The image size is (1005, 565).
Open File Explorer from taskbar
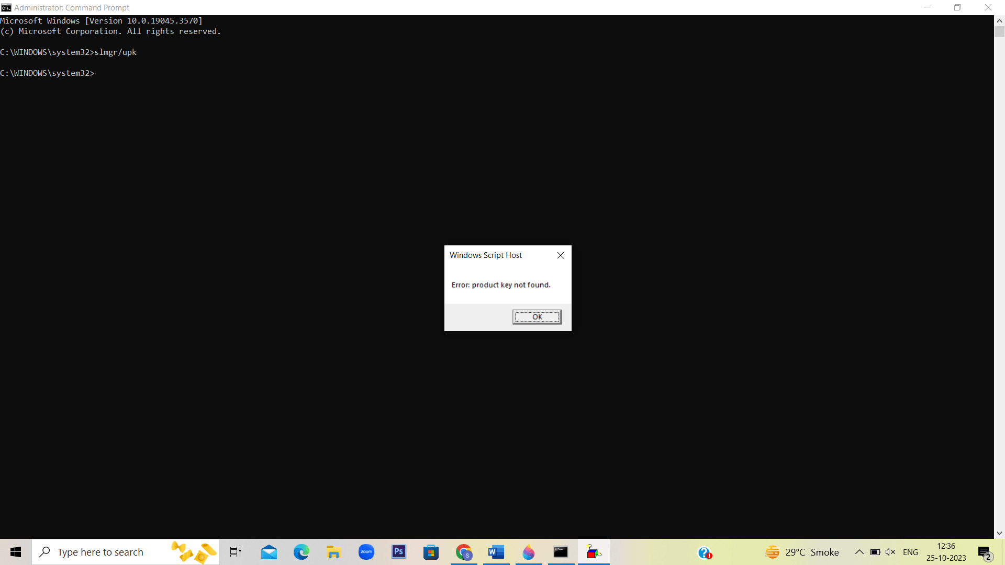(333, 552)
